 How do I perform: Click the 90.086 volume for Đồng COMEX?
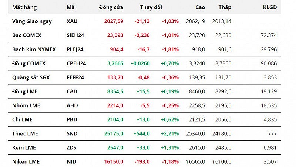[x=269, y=63]
